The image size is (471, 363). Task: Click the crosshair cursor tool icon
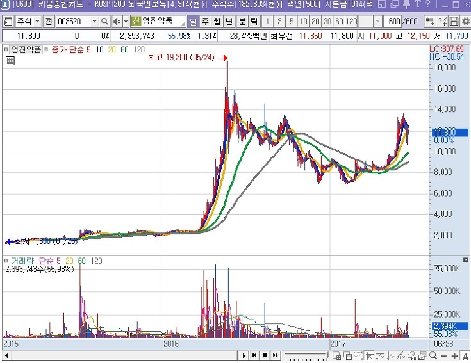coord(369,356)
